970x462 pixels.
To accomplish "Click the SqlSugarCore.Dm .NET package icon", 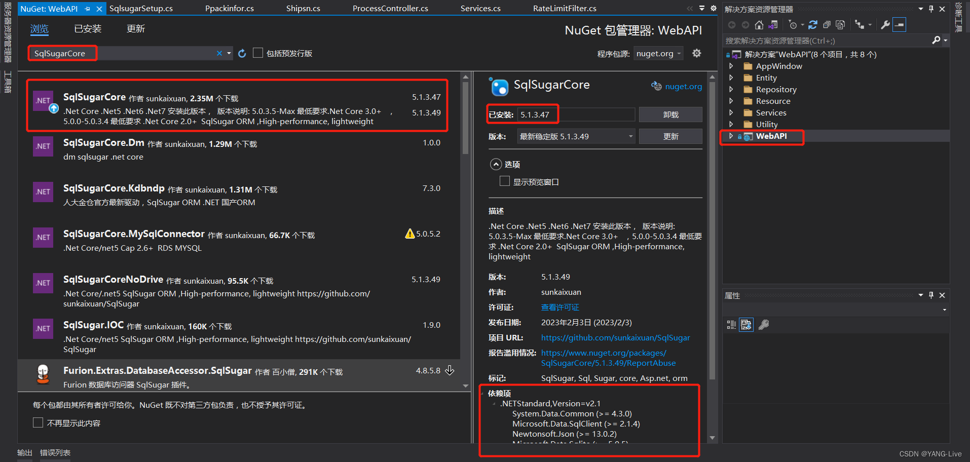I will click(43, 146).
